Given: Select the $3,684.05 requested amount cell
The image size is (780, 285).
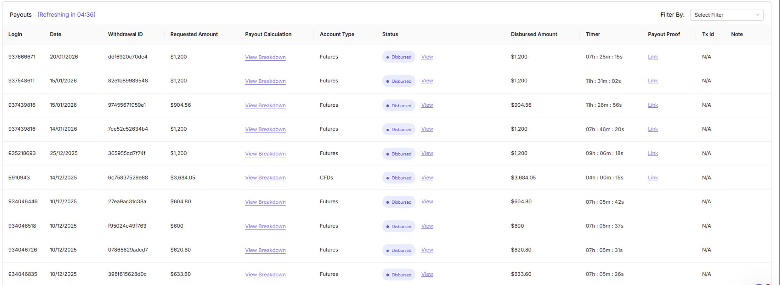Looking at the screenshot, I should coord(183,178).
